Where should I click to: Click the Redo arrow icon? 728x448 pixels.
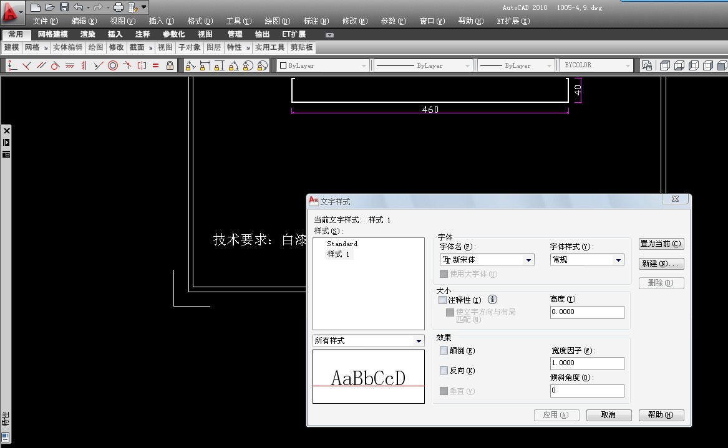coord(97,7)
